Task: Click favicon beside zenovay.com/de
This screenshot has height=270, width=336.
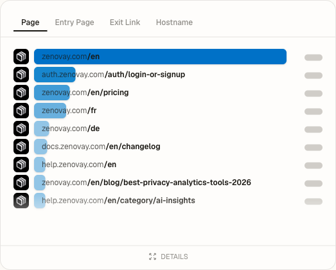Action: [x=21, y=129]
